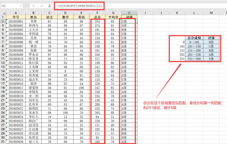Click the Name Box showing H2
Image resolution: width=227 pixels, height=144 pixels.
point(10,6)
